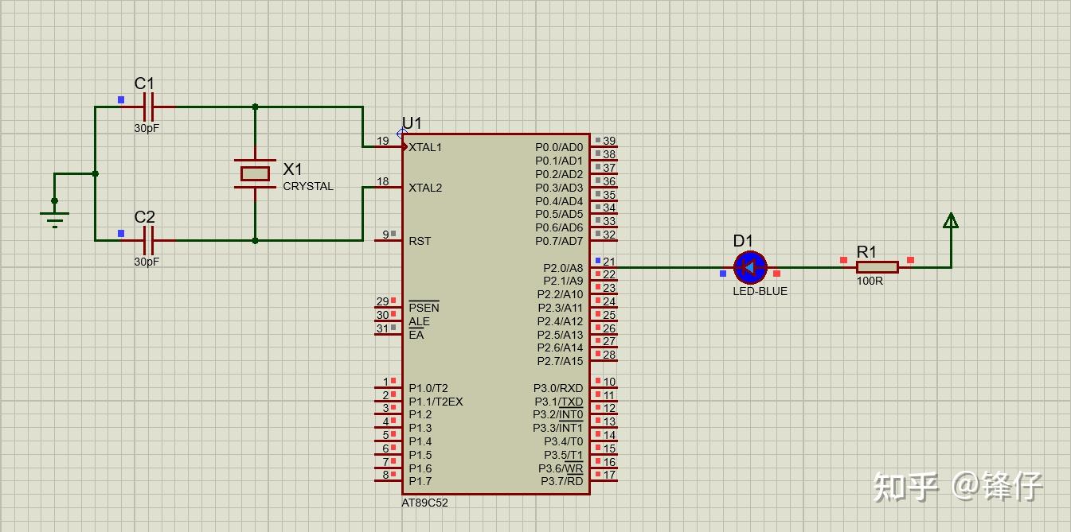Select the U1 microcontroller chip body
This screenshot has height=532, width=1071.
(x=496, y=314)
